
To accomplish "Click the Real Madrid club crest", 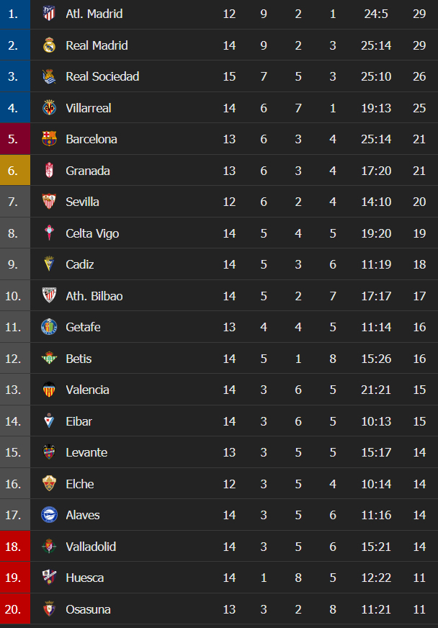I will (x=49, y=45).
